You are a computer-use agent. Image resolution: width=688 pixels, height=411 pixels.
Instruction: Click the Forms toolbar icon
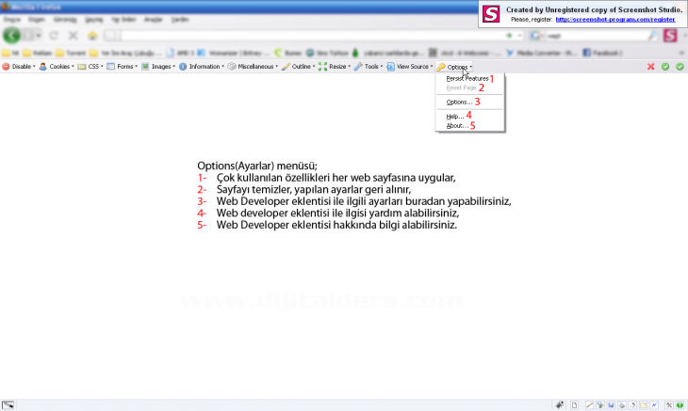click(111, 67)
